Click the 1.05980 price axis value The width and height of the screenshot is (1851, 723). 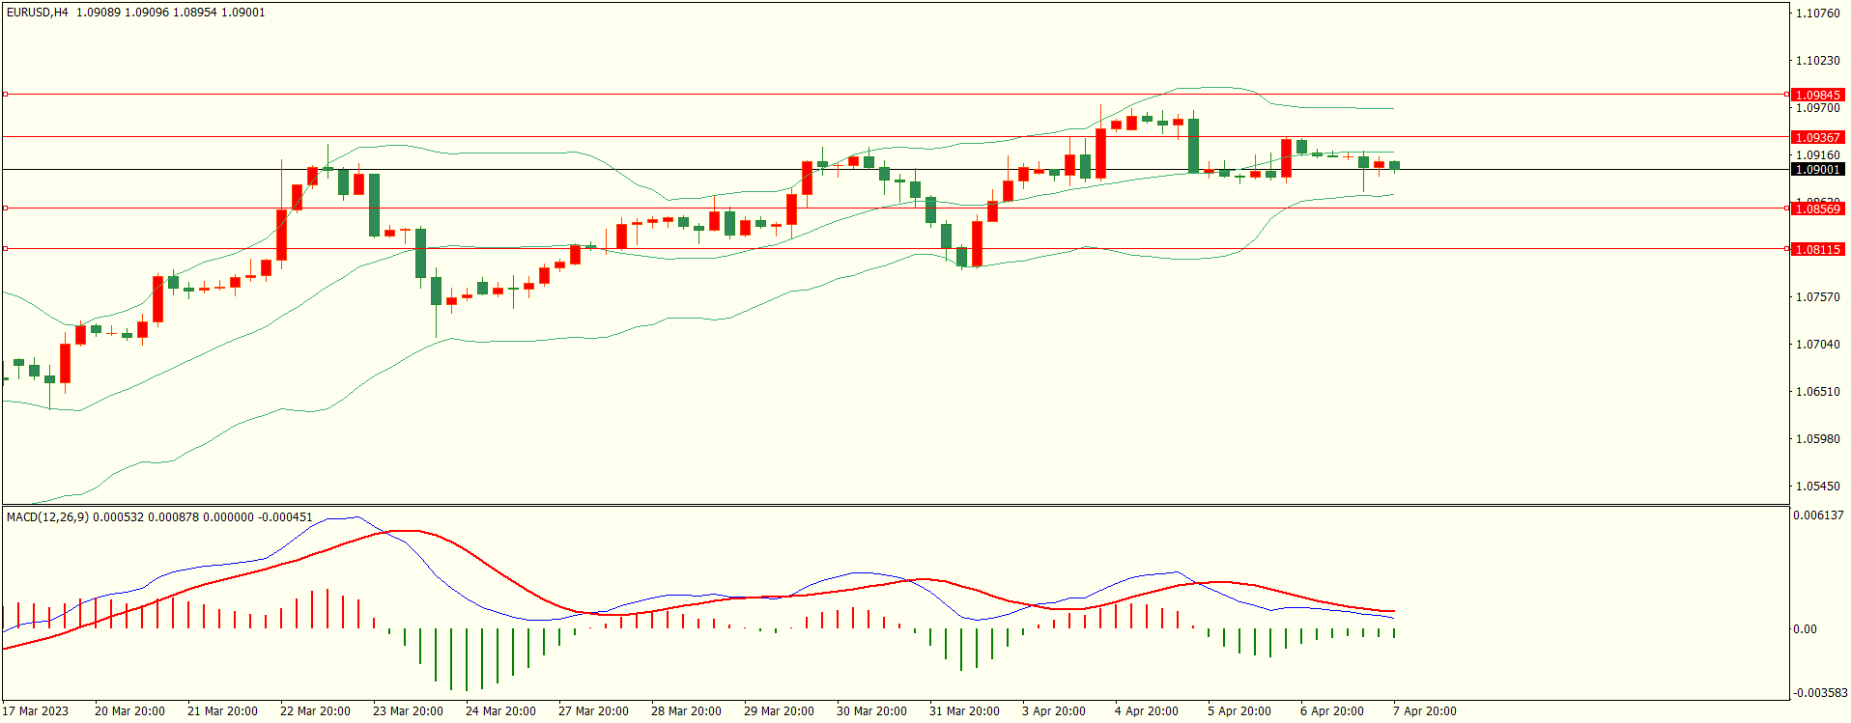[1817, 439]
